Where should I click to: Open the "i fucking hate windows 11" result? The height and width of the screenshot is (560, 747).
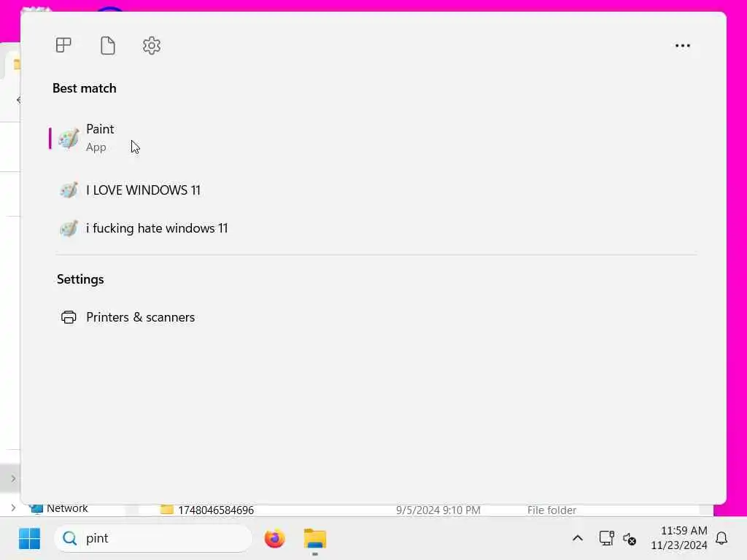point(371,228)
